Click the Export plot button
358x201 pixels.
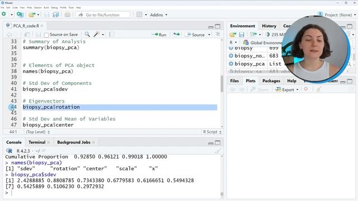point(287,90)
